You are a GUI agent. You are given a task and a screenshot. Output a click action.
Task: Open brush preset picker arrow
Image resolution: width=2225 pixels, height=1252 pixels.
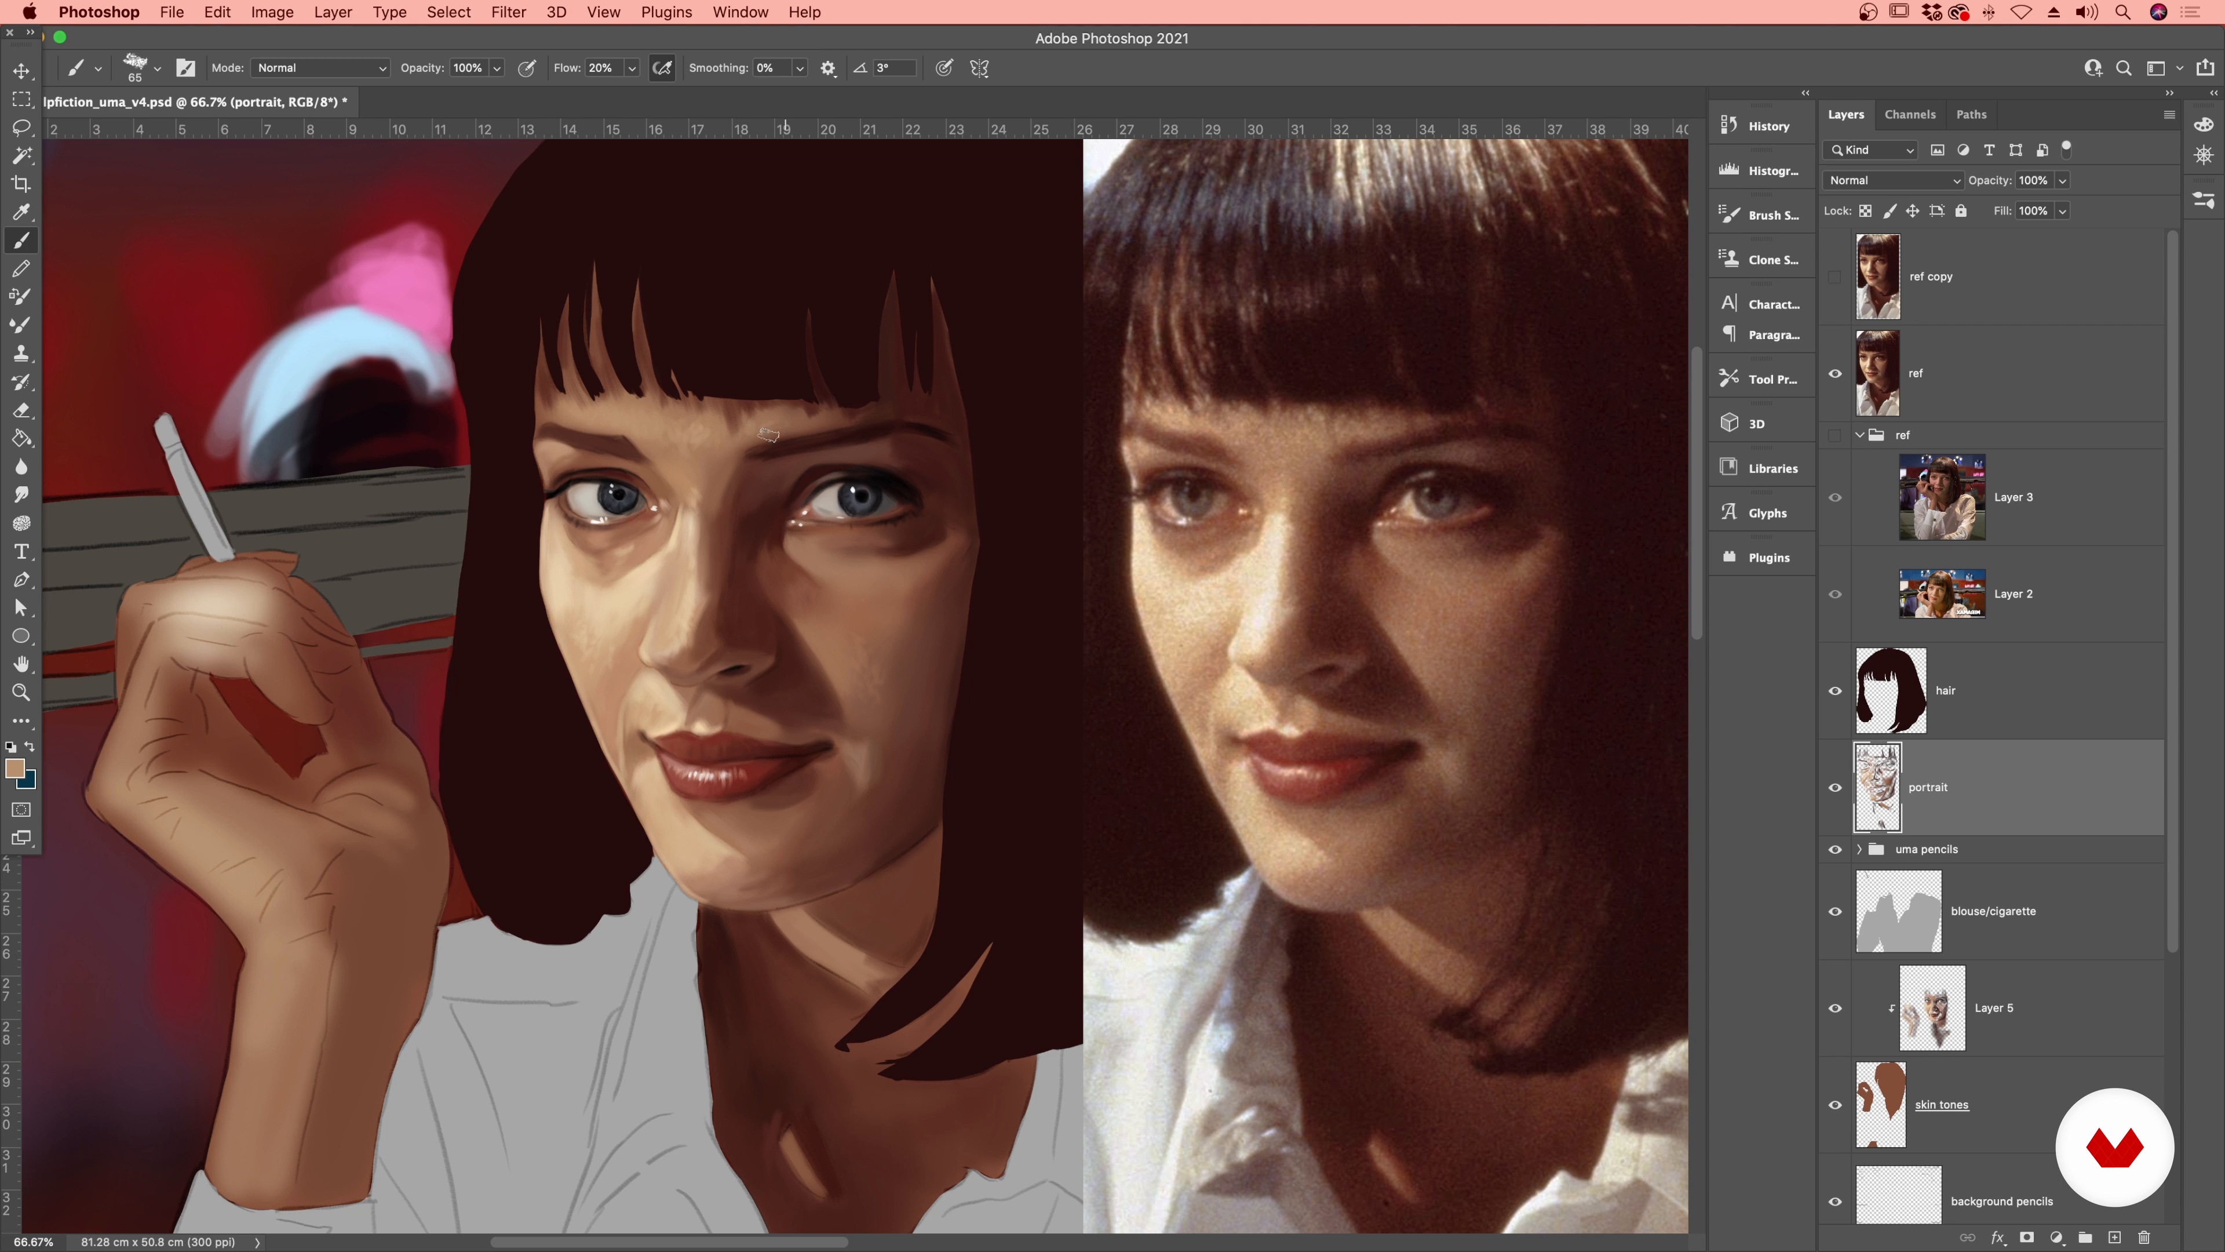(x=157, y=68)
